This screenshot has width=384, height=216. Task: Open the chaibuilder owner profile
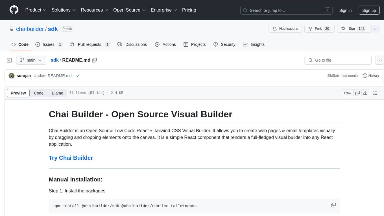tap(30, 29)
